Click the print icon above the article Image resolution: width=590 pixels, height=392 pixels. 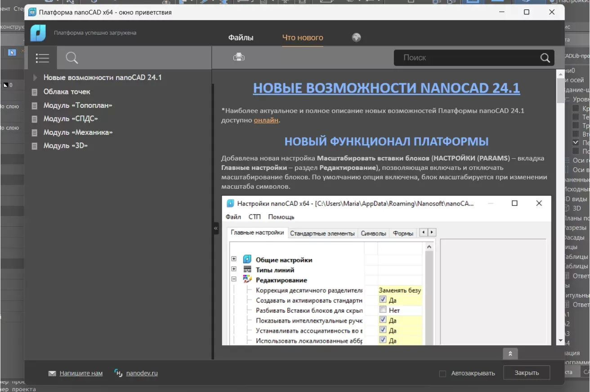pyautogui.click(x=238, y=57)
